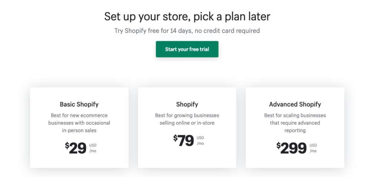Select the Basic Shopify plan card
This screenshot has width=380, height=177.
[x=79, y=128]
